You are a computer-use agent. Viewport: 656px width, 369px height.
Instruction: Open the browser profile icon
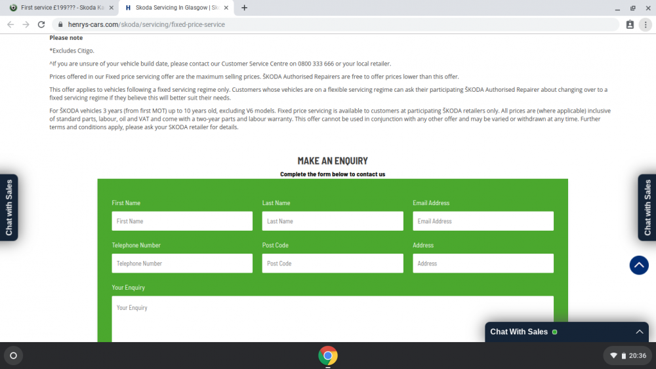click(x=630, y=25)
